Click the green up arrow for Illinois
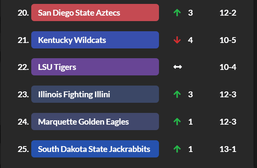257x168 pixels. click(x=177, y=95)
